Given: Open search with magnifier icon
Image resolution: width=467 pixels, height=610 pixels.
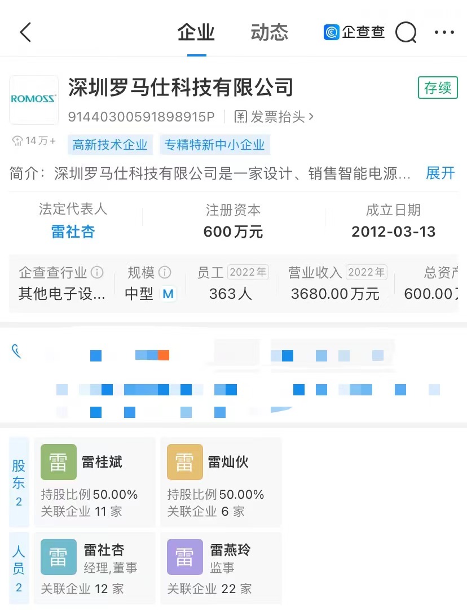Looking at the screenshot, I should [406, 32].
